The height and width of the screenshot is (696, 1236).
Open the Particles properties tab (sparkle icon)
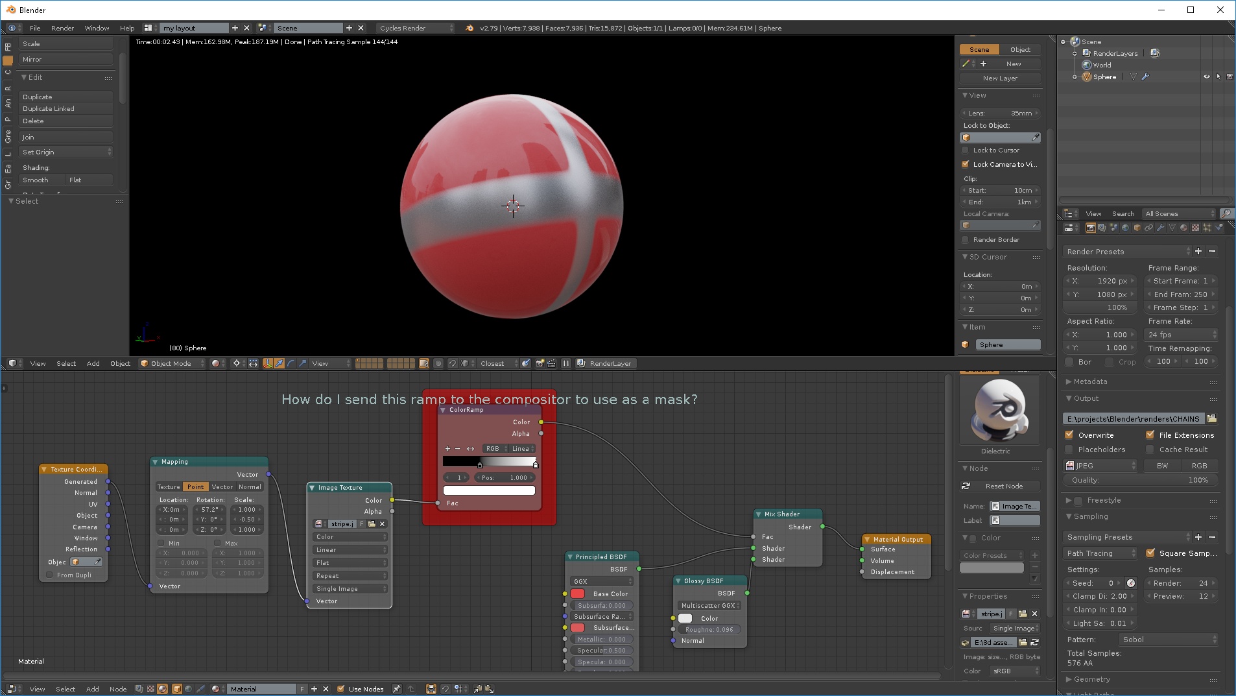1207,228
